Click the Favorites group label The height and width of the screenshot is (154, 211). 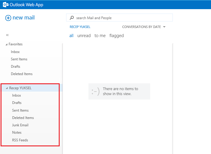tap(16, 44)
